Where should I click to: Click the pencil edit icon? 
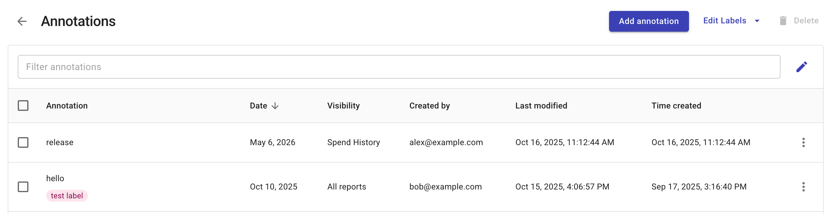coord(801,67)
